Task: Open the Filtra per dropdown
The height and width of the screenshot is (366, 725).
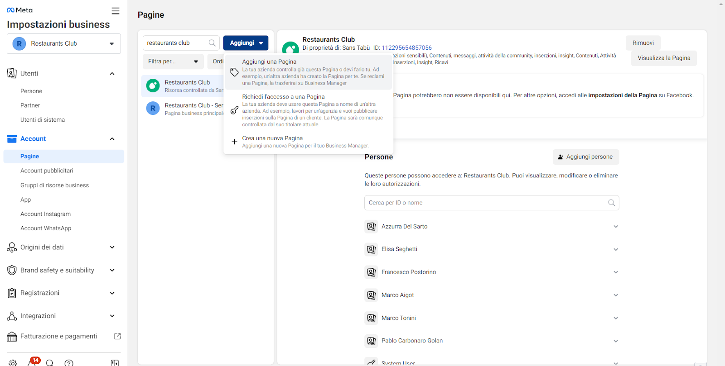Action: [173, 62]
